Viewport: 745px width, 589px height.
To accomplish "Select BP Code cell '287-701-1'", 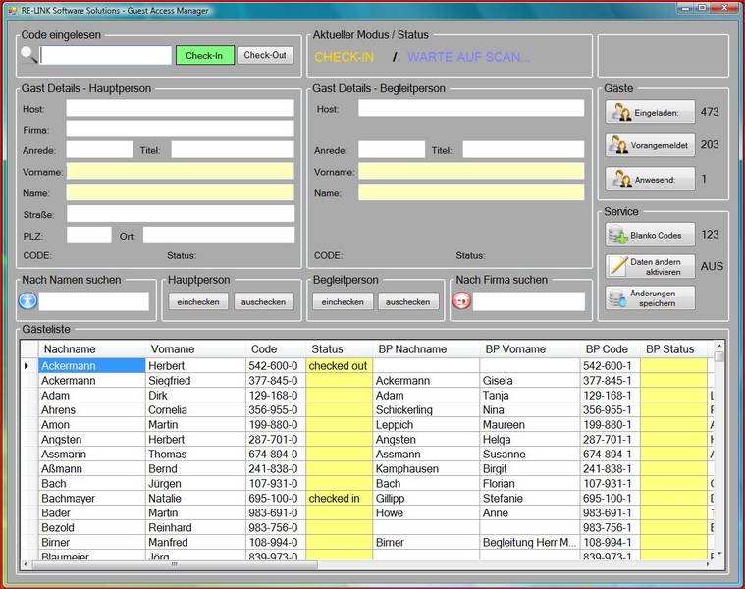I will click(x=611, y=440).
